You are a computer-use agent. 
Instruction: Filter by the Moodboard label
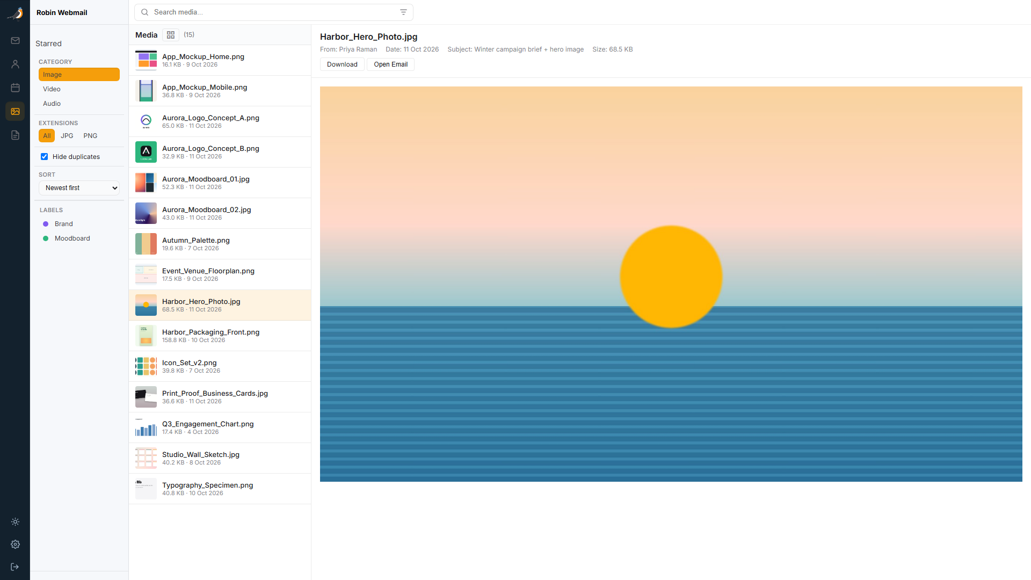79,238
